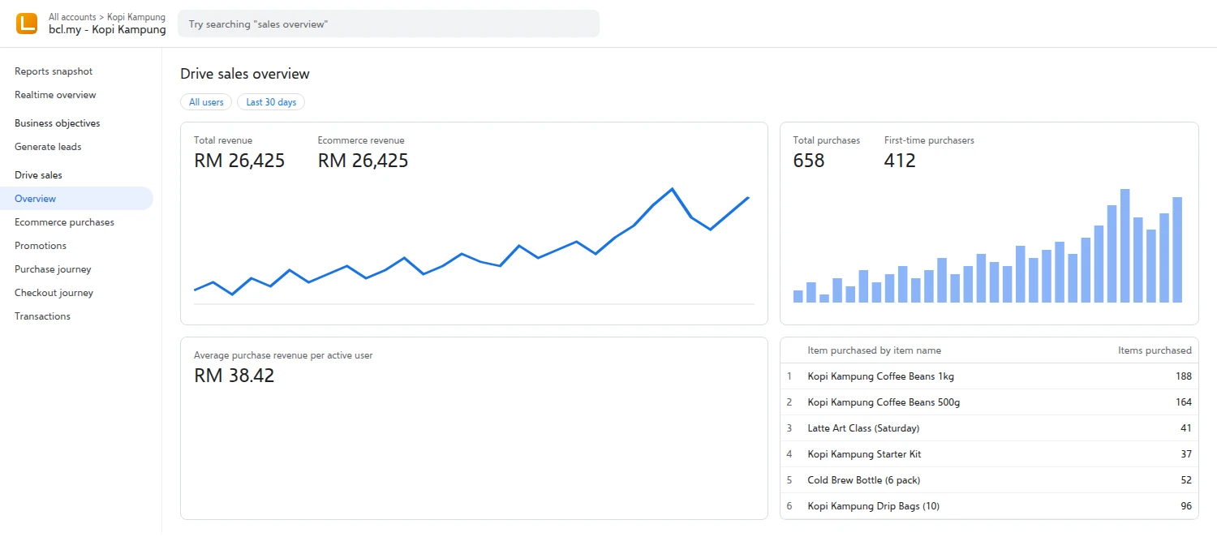Click the RM 38.42 value
Image resolution: width=1217 pixels, height=537 pixels.
tap(234, 376)
